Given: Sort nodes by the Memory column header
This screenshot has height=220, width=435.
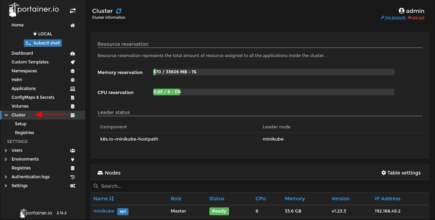Looking at the screenshot, I should pyautogui.click(x=295, y=199).
